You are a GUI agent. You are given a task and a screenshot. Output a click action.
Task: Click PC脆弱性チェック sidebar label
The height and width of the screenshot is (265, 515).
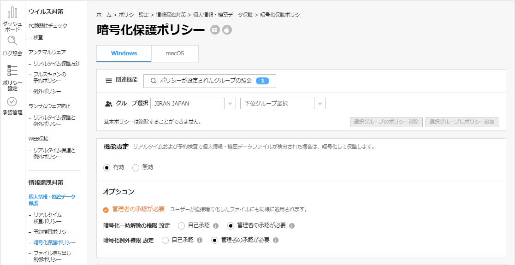(47, 26)
